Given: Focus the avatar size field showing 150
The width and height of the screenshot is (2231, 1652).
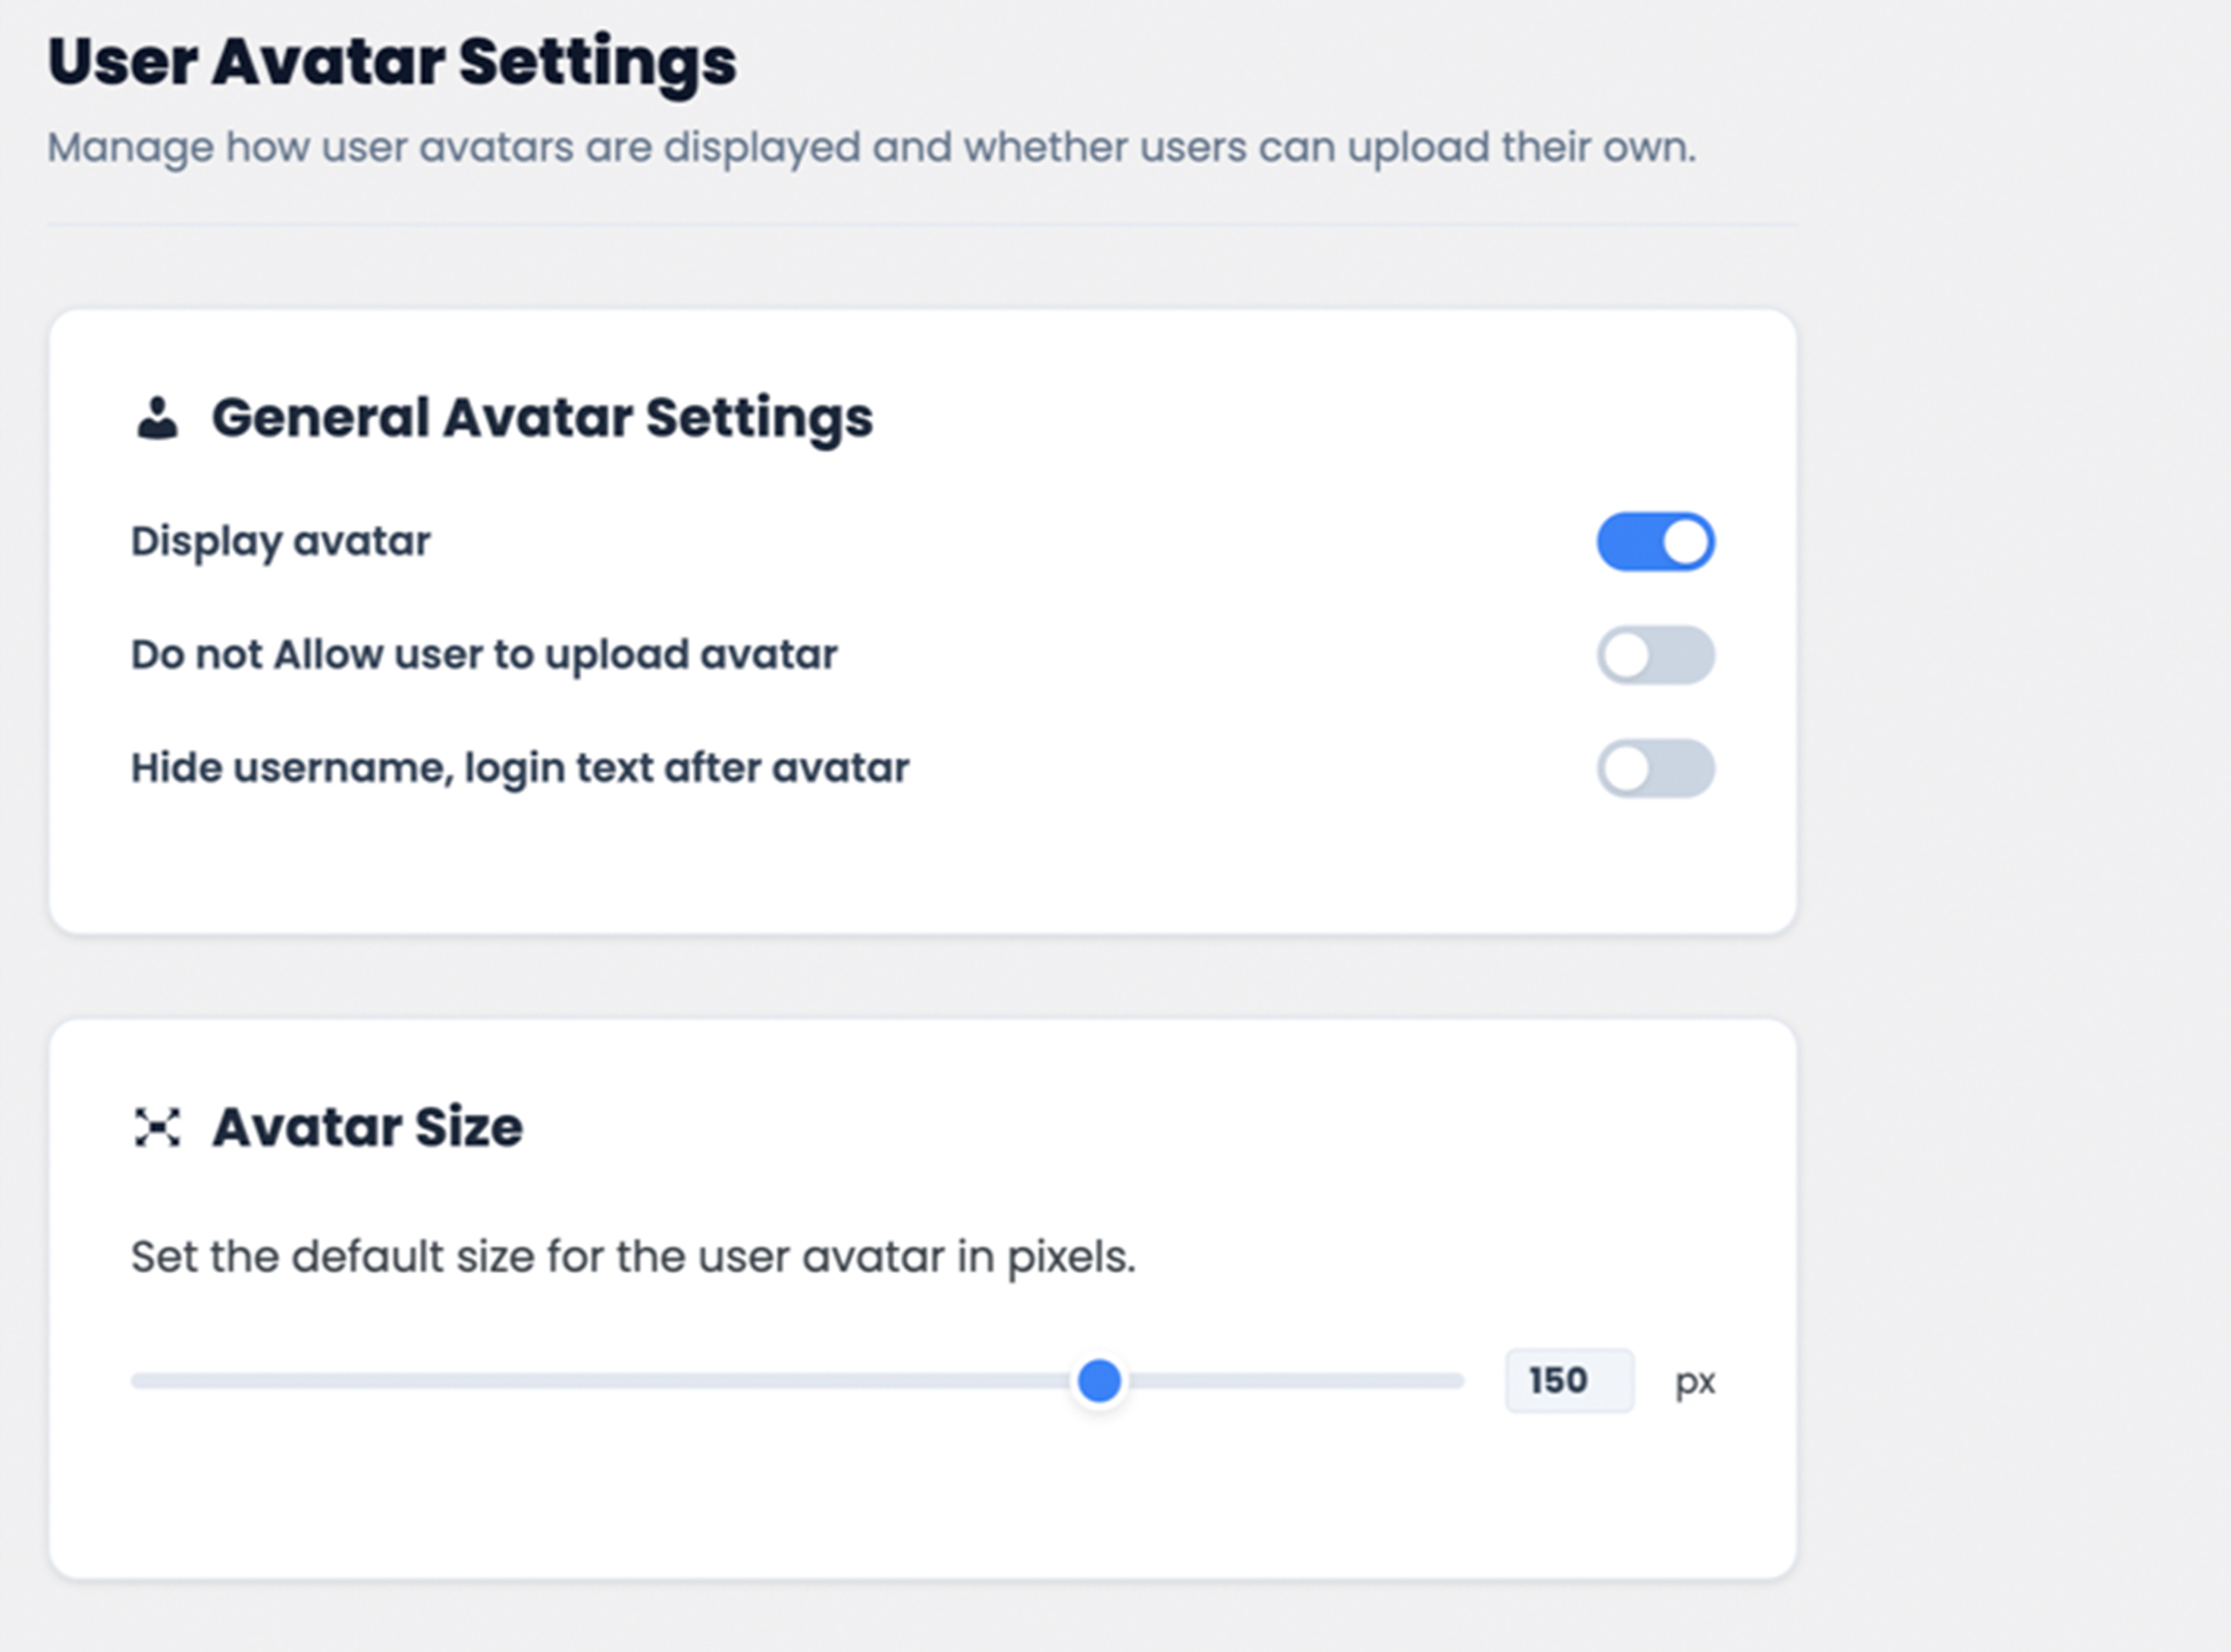Looking at the screenshot, I should [1568, 1381].
